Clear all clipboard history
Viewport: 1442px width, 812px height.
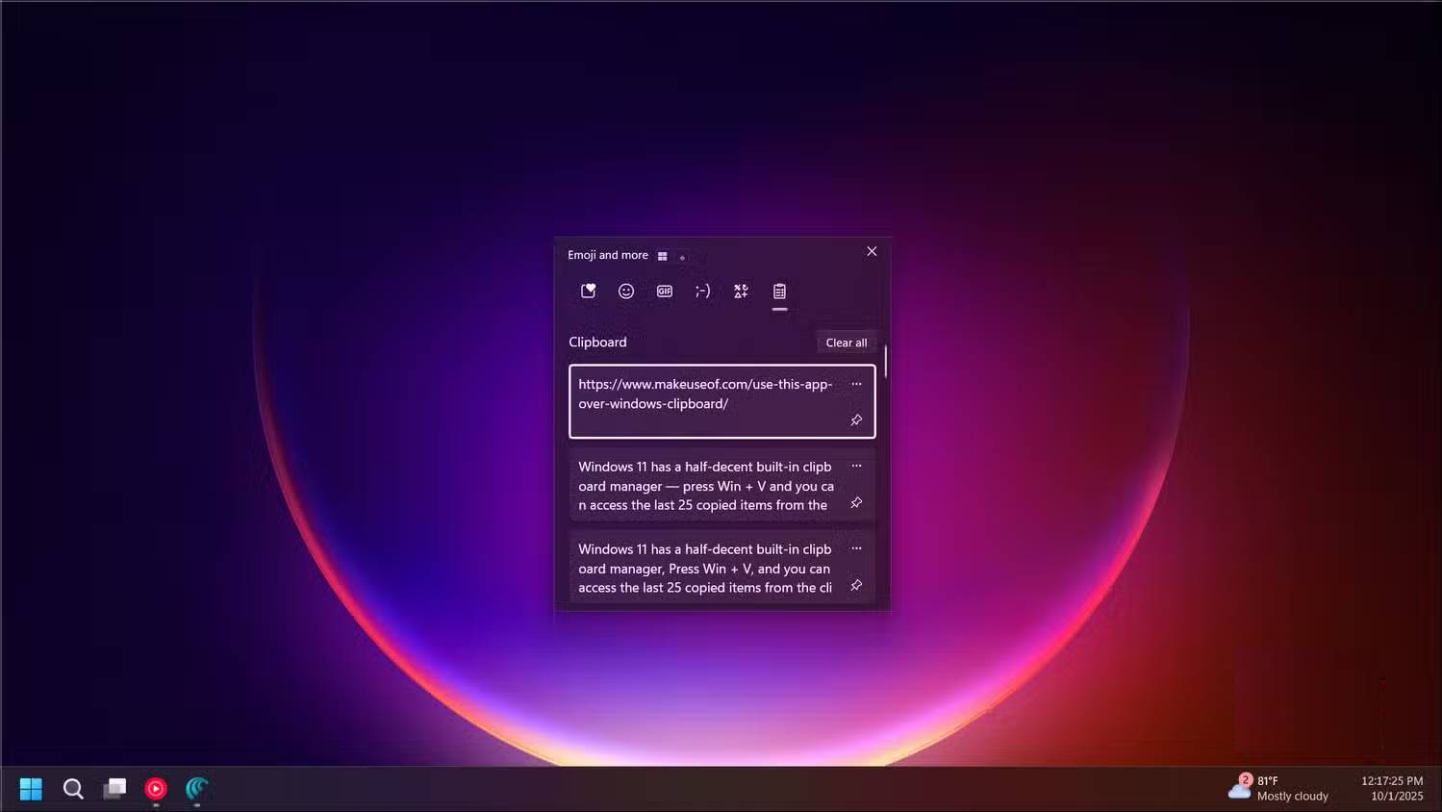[847, 343]
